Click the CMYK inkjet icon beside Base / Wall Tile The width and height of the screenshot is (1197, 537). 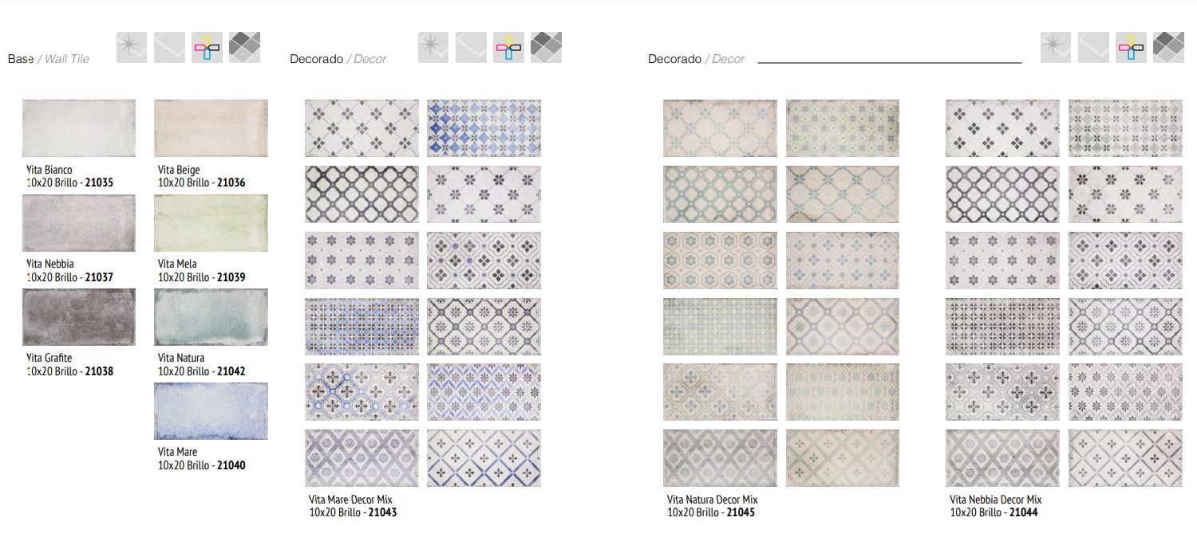(x=207, y=48)
